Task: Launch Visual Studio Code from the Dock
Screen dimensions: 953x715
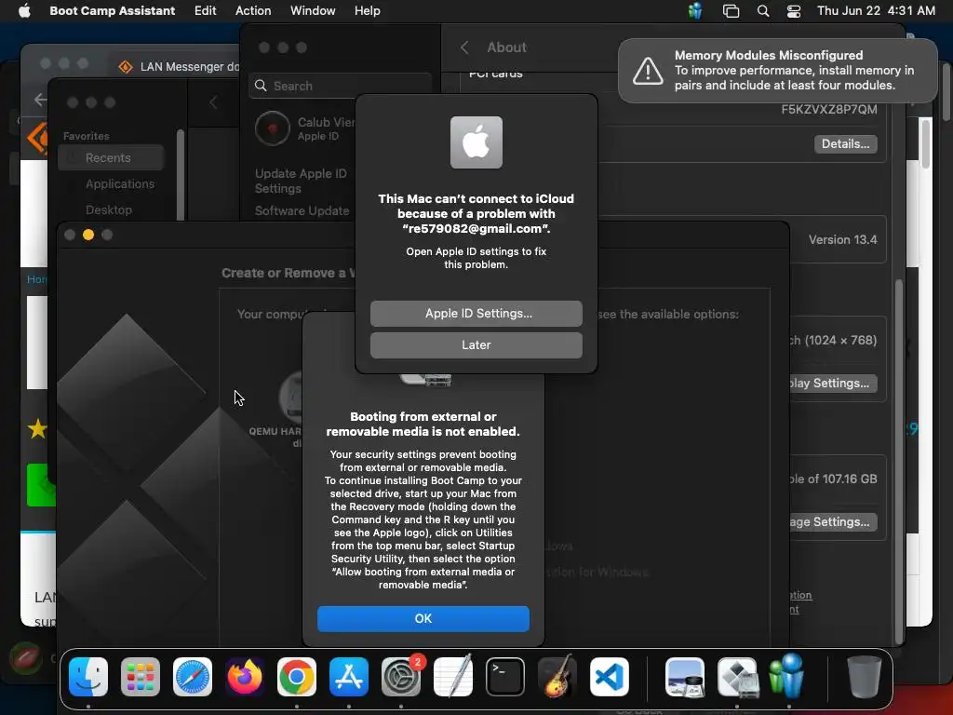Action: (610, 677)
